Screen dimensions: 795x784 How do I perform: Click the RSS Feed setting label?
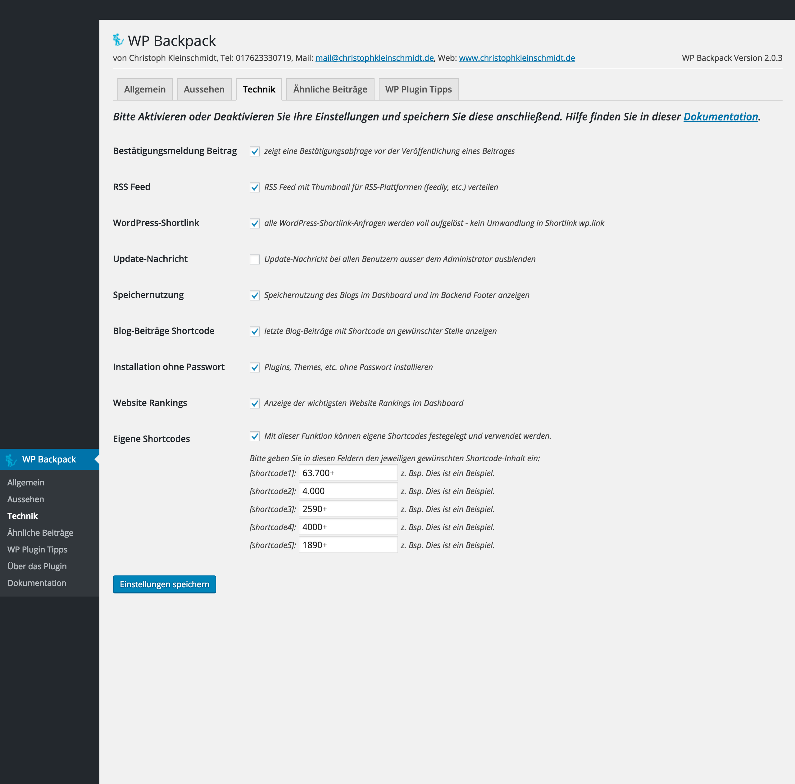click(x=132, y=187)
